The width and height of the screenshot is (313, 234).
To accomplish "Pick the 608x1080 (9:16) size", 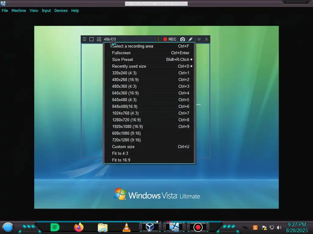I will 149,133.
